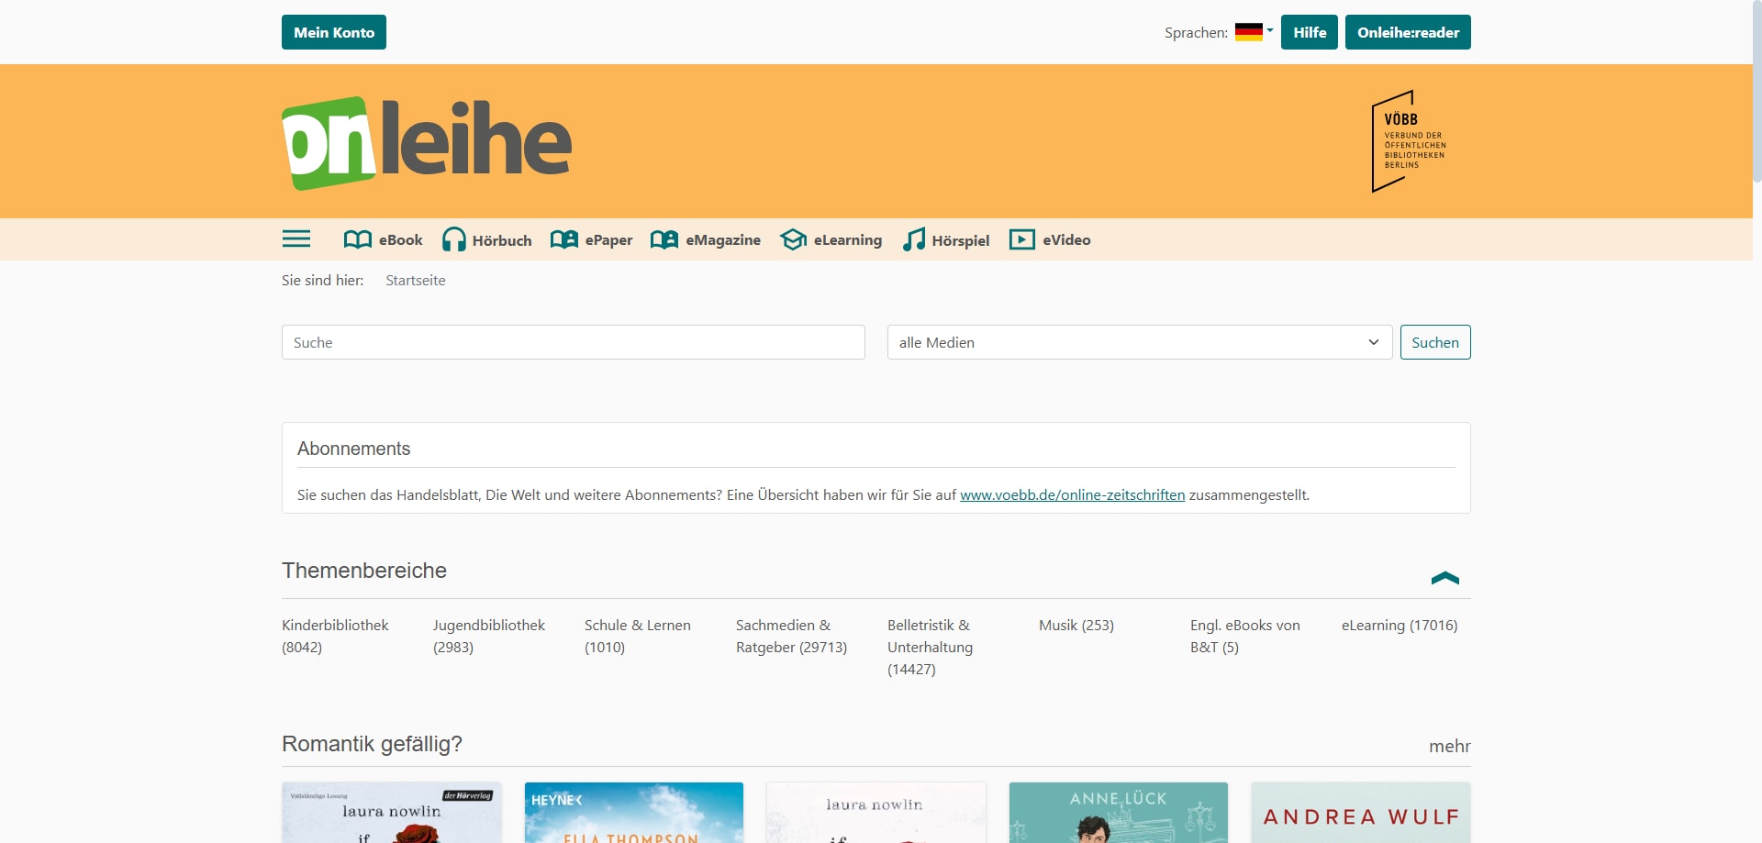Follow the voebb.de online-zeitschriften link
Screen dimensions: 1762x843
[x=1073, y=494]
